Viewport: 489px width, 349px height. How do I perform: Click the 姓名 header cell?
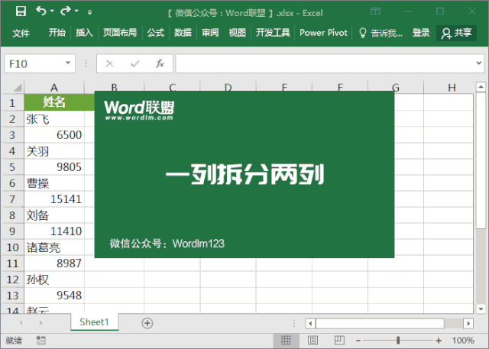tap(54, 102)
